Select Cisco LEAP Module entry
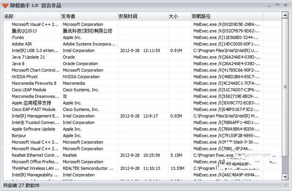 [x=142, y=90]
